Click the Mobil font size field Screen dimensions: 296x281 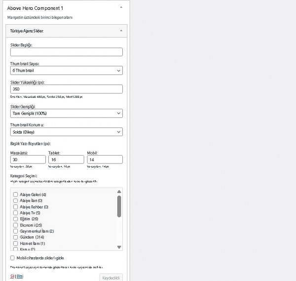[x=105, y=160]
